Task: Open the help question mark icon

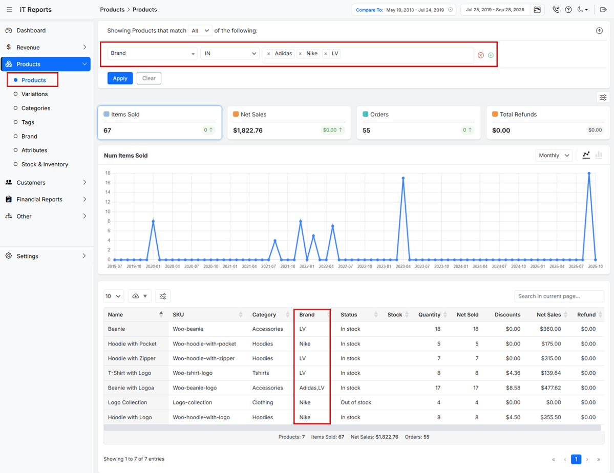Action: click(568, 10)
